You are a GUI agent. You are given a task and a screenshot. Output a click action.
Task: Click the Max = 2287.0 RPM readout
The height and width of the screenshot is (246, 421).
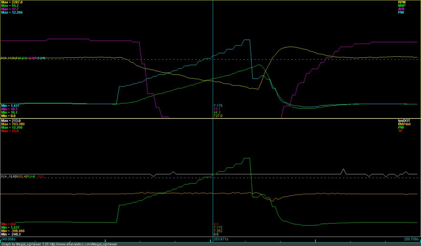pos(12,2)
